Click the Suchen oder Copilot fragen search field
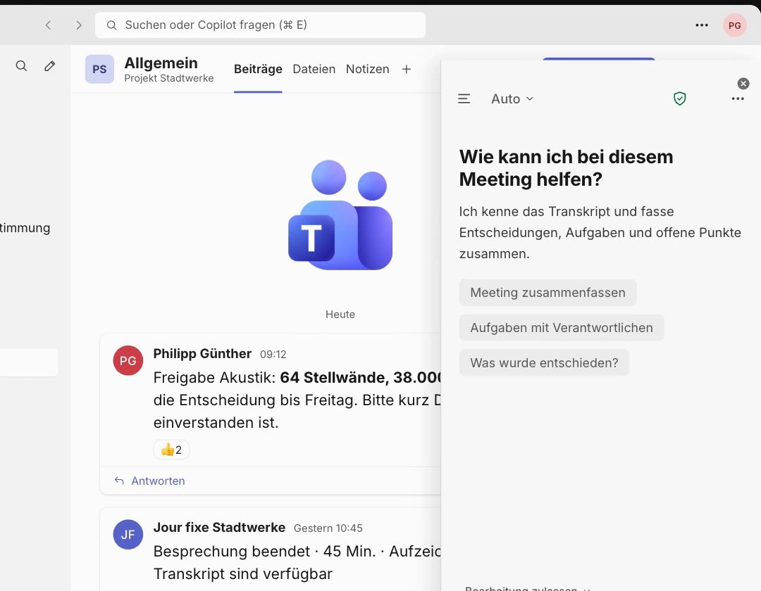 click(x=260, y=25)
